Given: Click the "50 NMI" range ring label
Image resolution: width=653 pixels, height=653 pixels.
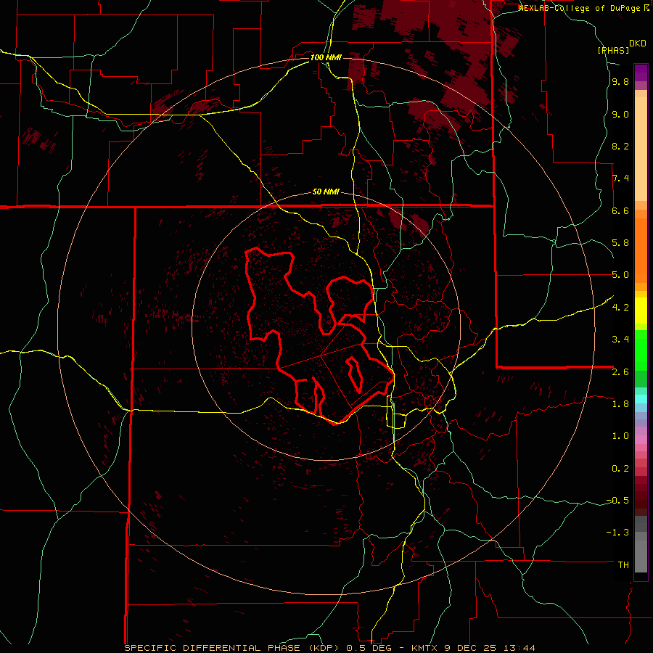Looking at the screenshot, I should coord(326,192).
